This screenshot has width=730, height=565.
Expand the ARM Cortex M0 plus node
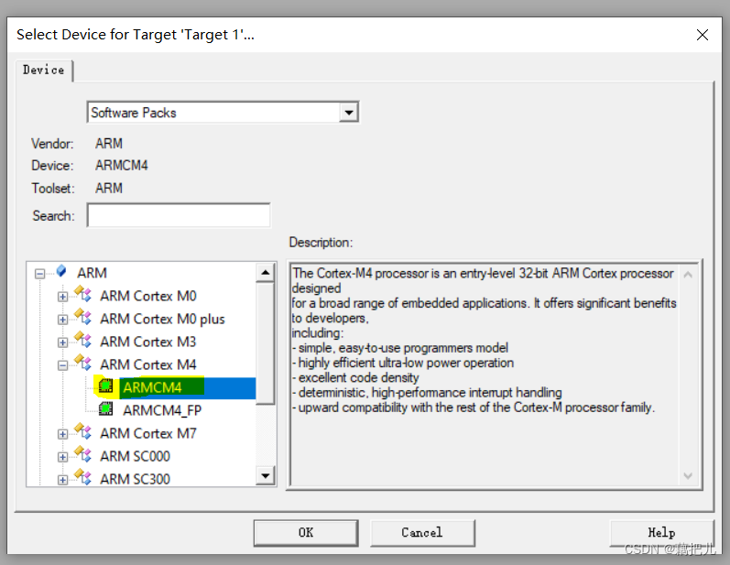(x=62, y=320)
